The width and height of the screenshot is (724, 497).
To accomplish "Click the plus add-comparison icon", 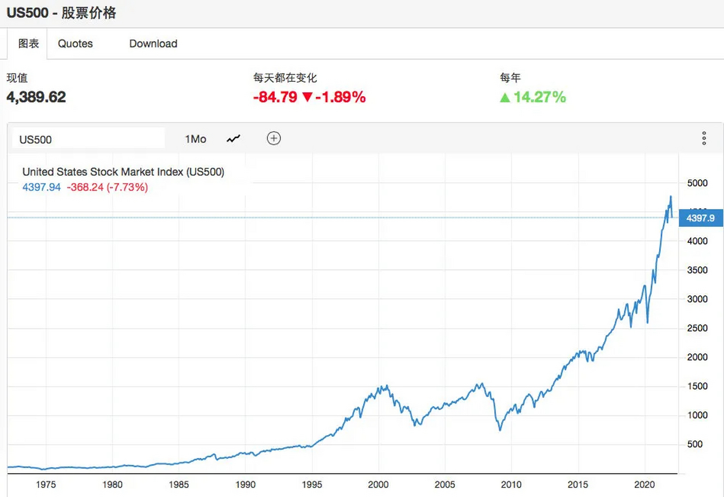I will [274, 138].
